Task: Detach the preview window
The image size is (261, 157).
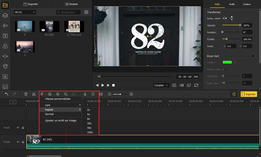Action: 189,85
